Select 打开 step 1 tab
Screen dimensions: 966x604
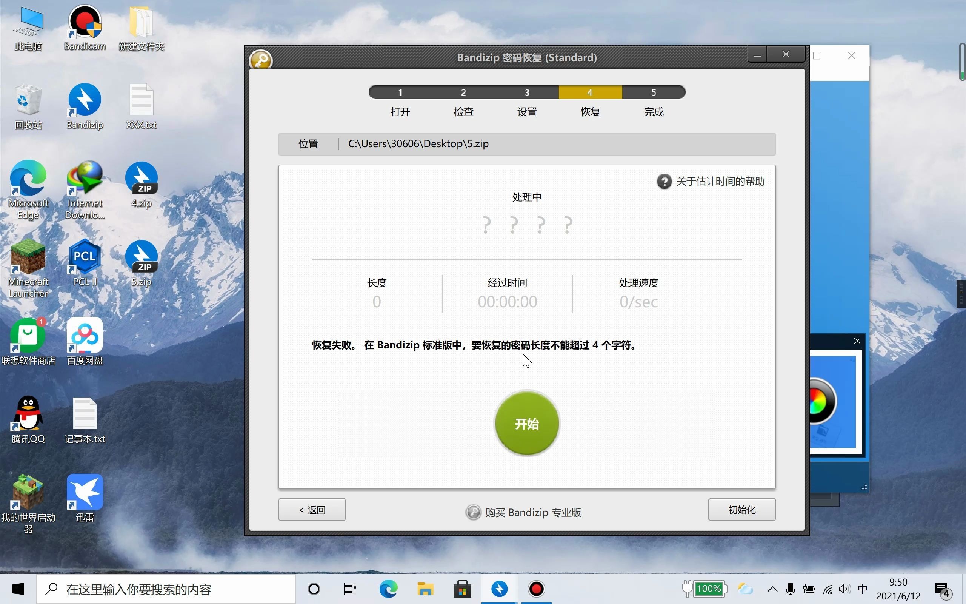[x=400, y=92]
